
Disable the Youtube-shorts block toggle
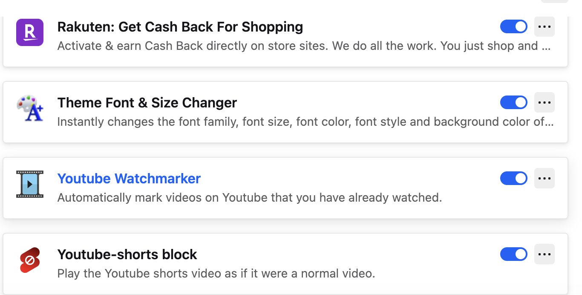513,255
